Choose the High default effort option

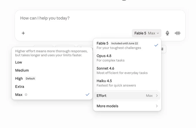[x=52, y=78]
